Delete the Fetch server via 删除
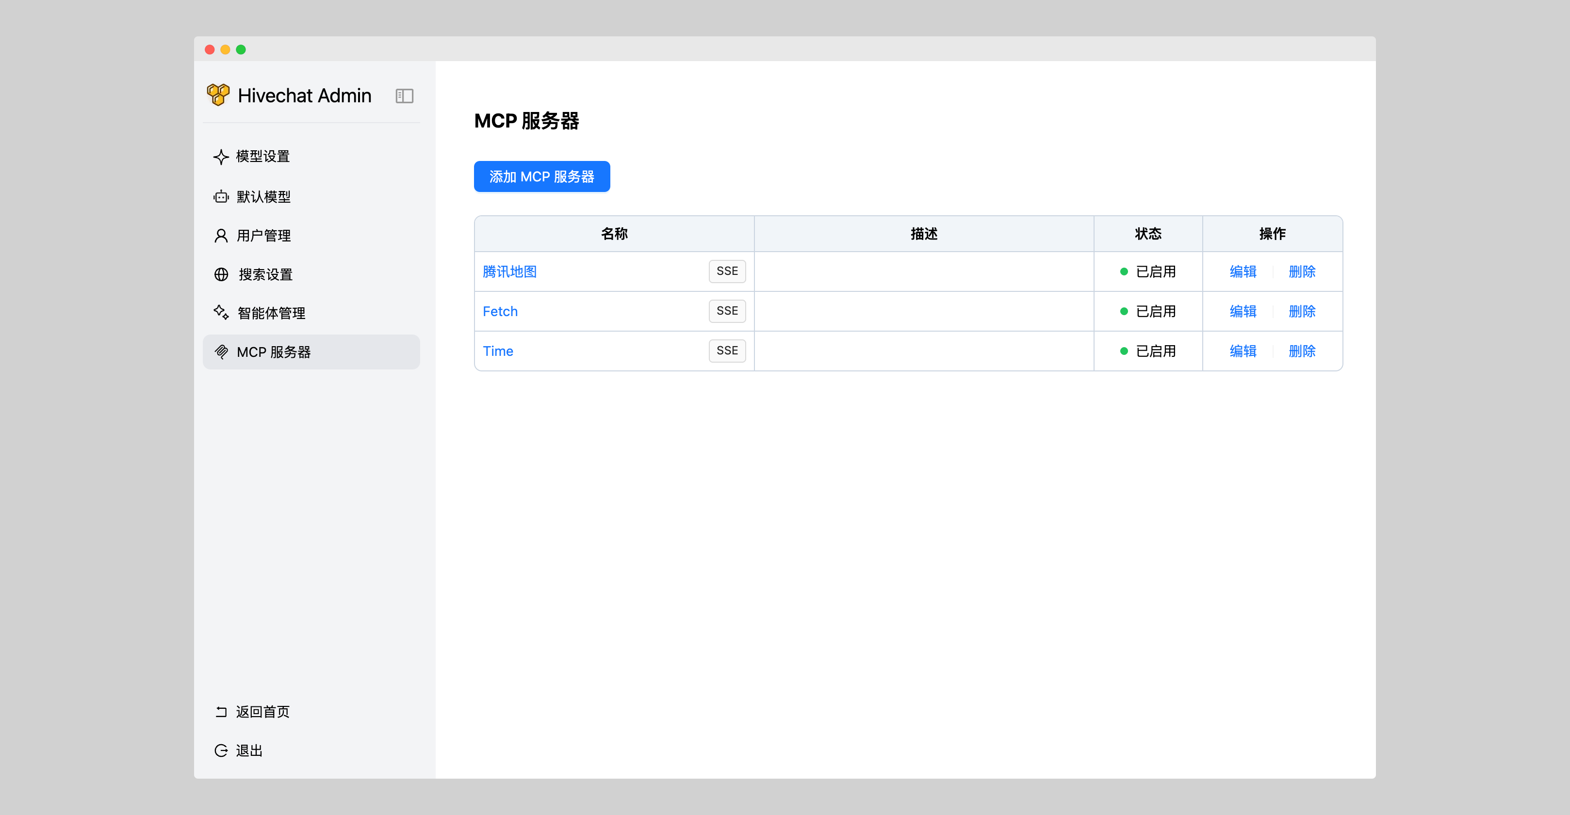This screenshot has width=1570, height=815. [1302, 311]
